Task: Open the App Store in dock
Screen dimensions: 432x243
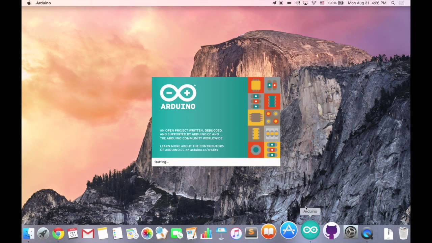Action: (x=289, y=231)
